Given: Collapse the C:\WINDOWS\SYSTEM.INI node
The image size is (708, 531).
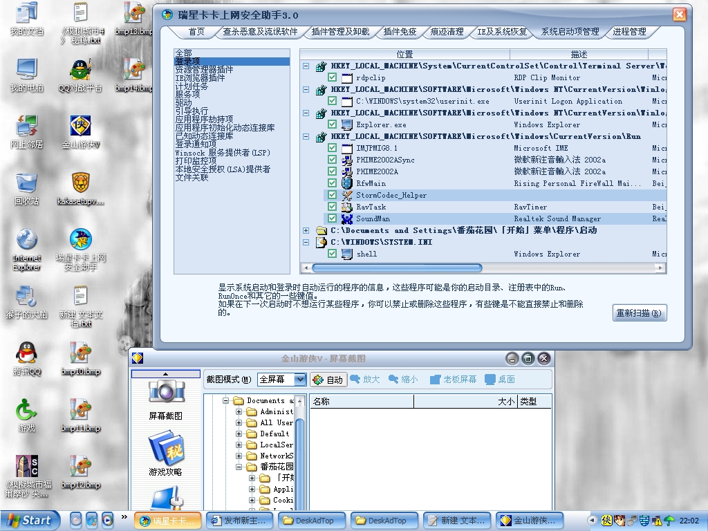Looking at the screenshot, I should point(306,242).
